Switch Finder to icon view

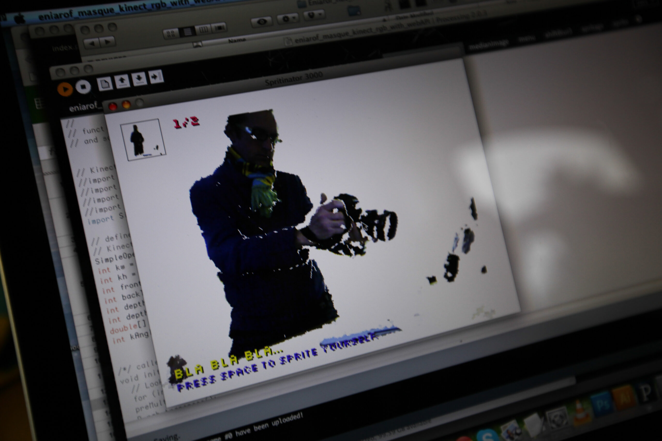click(171, 34)
